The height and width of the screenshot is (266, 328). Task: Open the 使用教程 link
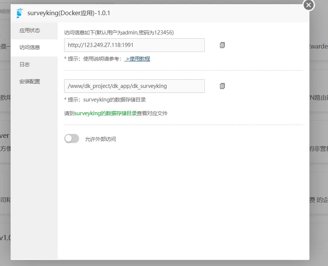click(x=137, y=59)
